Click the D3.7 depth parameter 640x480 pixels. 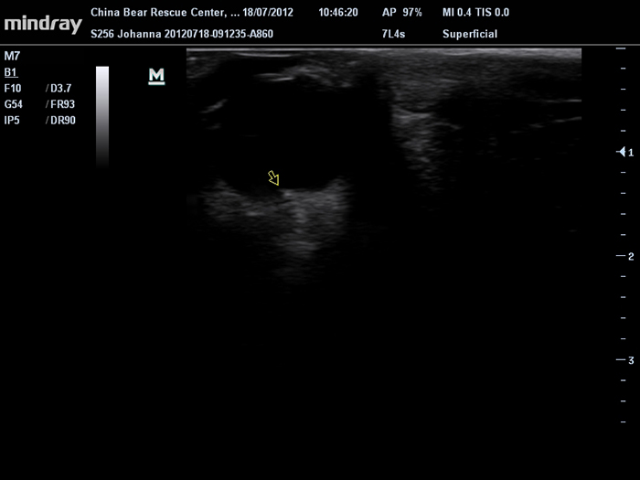[59, 88]
